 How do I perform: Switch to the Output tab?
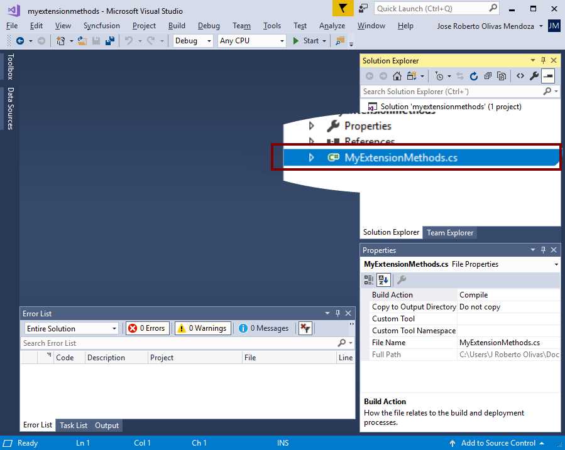coord(107,425)
